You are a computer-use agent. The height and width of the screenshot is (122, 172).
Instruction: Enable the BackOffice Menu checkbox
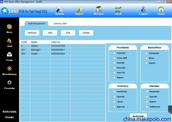tap(146, 58)
